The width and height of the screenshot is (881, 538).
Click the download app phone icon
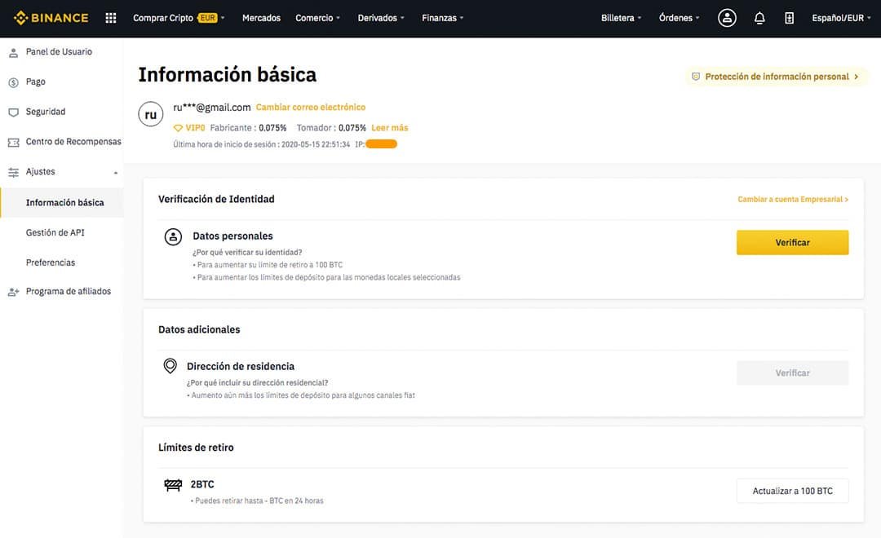(789, 18)
